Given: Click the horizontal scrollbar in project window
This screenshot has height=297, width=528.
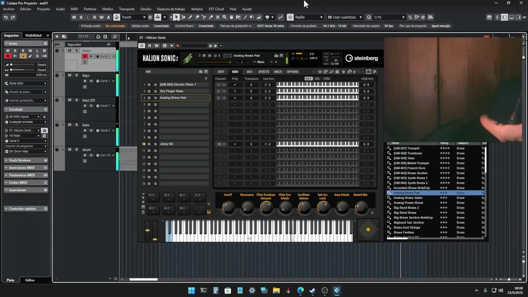Looking at the screenshot, I should click(143, 279).
